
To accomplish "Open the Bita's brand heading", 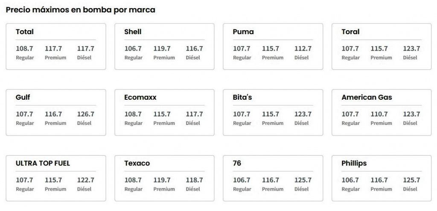I will point(242,97).
